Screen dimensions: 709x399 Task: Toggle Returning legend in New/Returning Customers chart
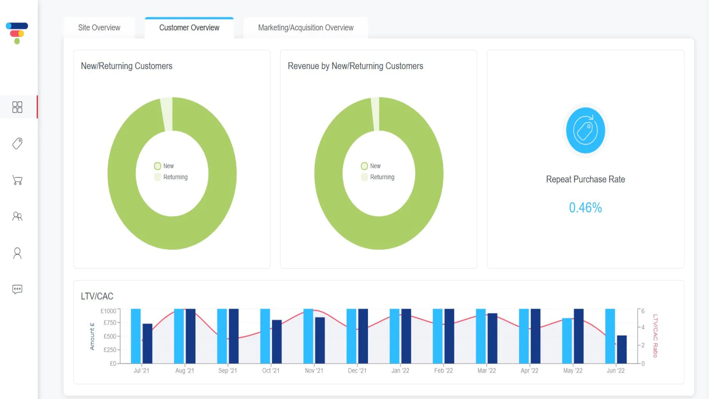(x=171, y=177)
